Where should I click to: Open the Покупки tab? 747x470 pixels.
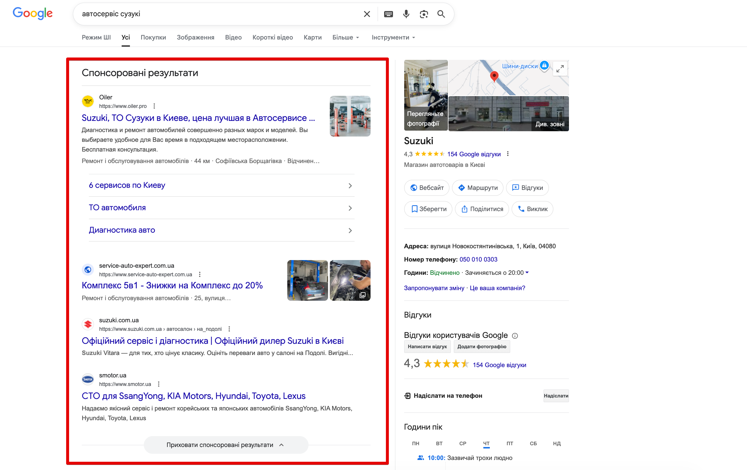click(x=153, y=37)
